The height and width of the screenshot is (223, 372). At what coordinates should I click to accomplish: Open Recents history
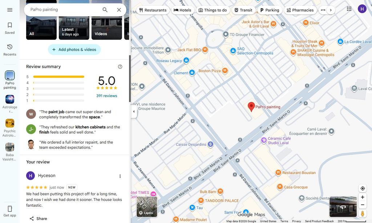10,50
